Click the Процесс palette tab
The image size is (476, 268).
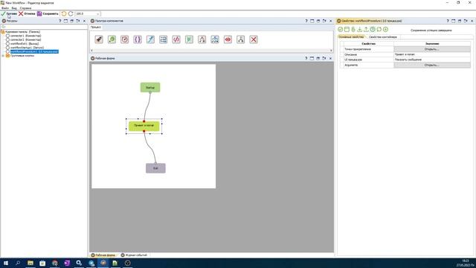click(96, 27)
